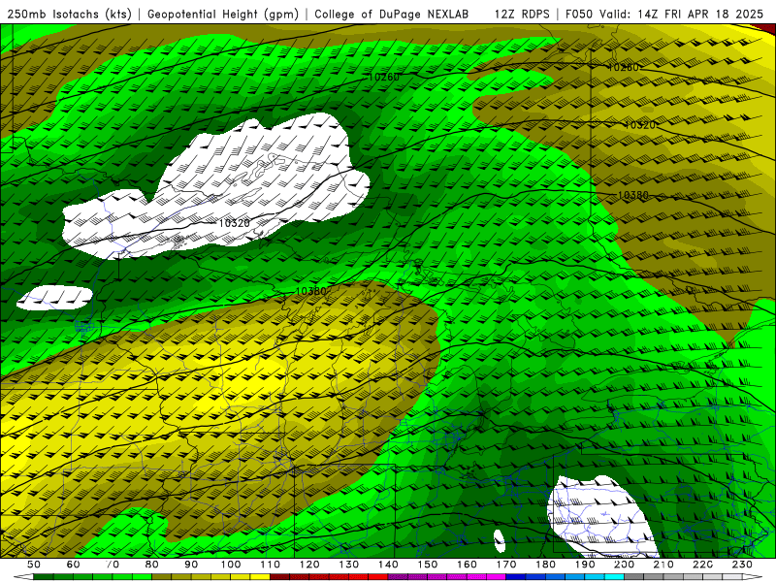This screenshot has width=776, height=582.
Task: Click the 10320 contour label inside the white region
Action: pos(234,223)
